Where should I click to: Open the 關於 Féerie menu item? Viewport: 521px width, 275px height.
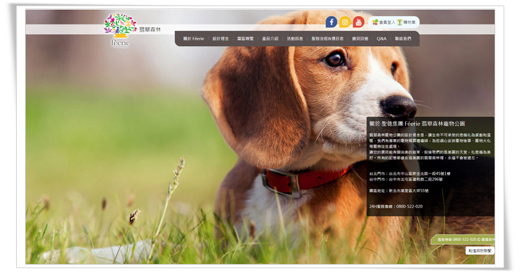click(x=194, y=39)
